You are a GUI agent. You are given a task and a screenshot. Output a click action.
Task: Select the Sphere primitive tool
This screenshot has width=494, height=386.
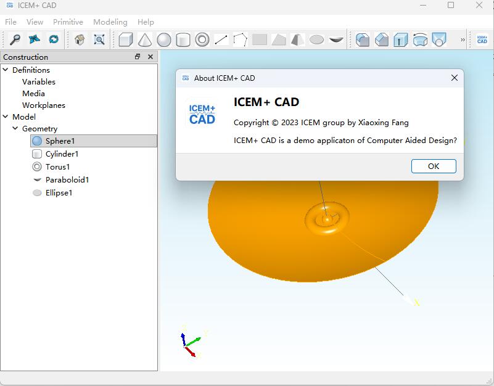(163, 39)
